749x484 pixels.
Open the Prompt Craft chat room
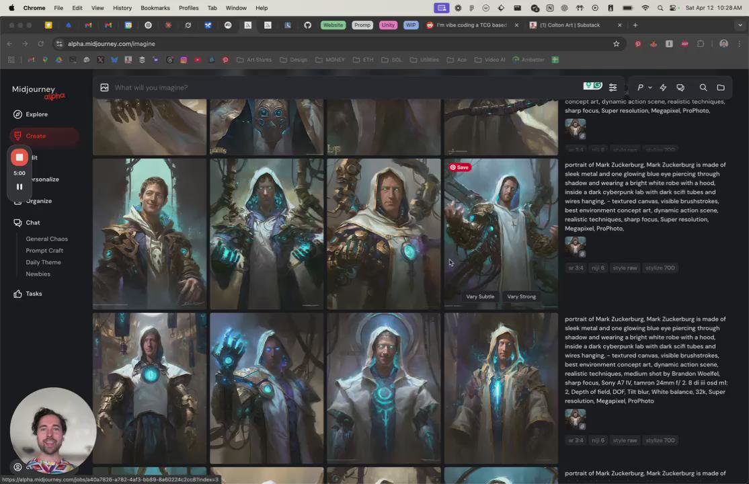tap(44, 250)
